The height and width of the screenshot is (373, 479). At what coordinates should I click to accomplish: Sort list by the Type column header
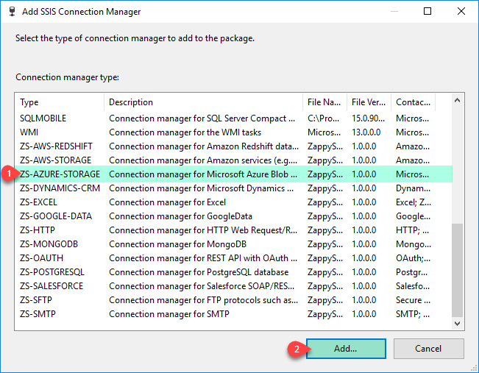[60, 102]
